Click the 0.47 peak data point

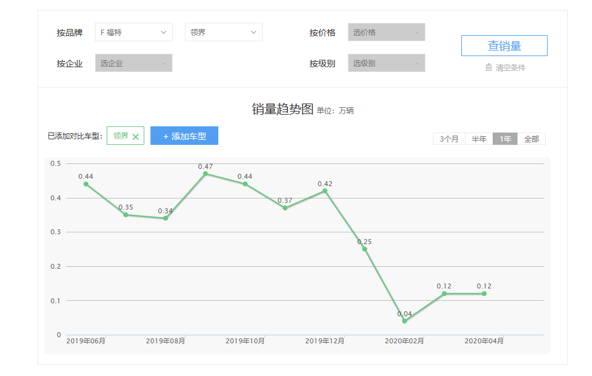[205, 173]
